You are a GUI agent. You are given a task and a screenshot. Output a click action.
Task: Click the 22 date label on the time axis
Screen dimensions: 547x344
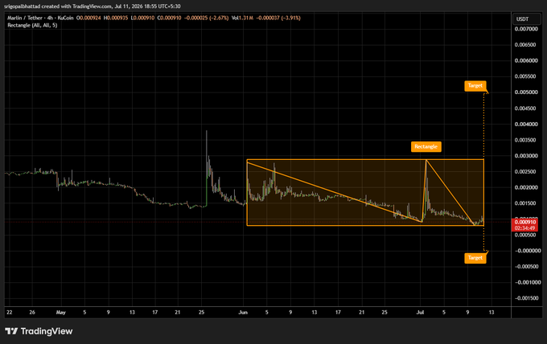pos(10,313)
